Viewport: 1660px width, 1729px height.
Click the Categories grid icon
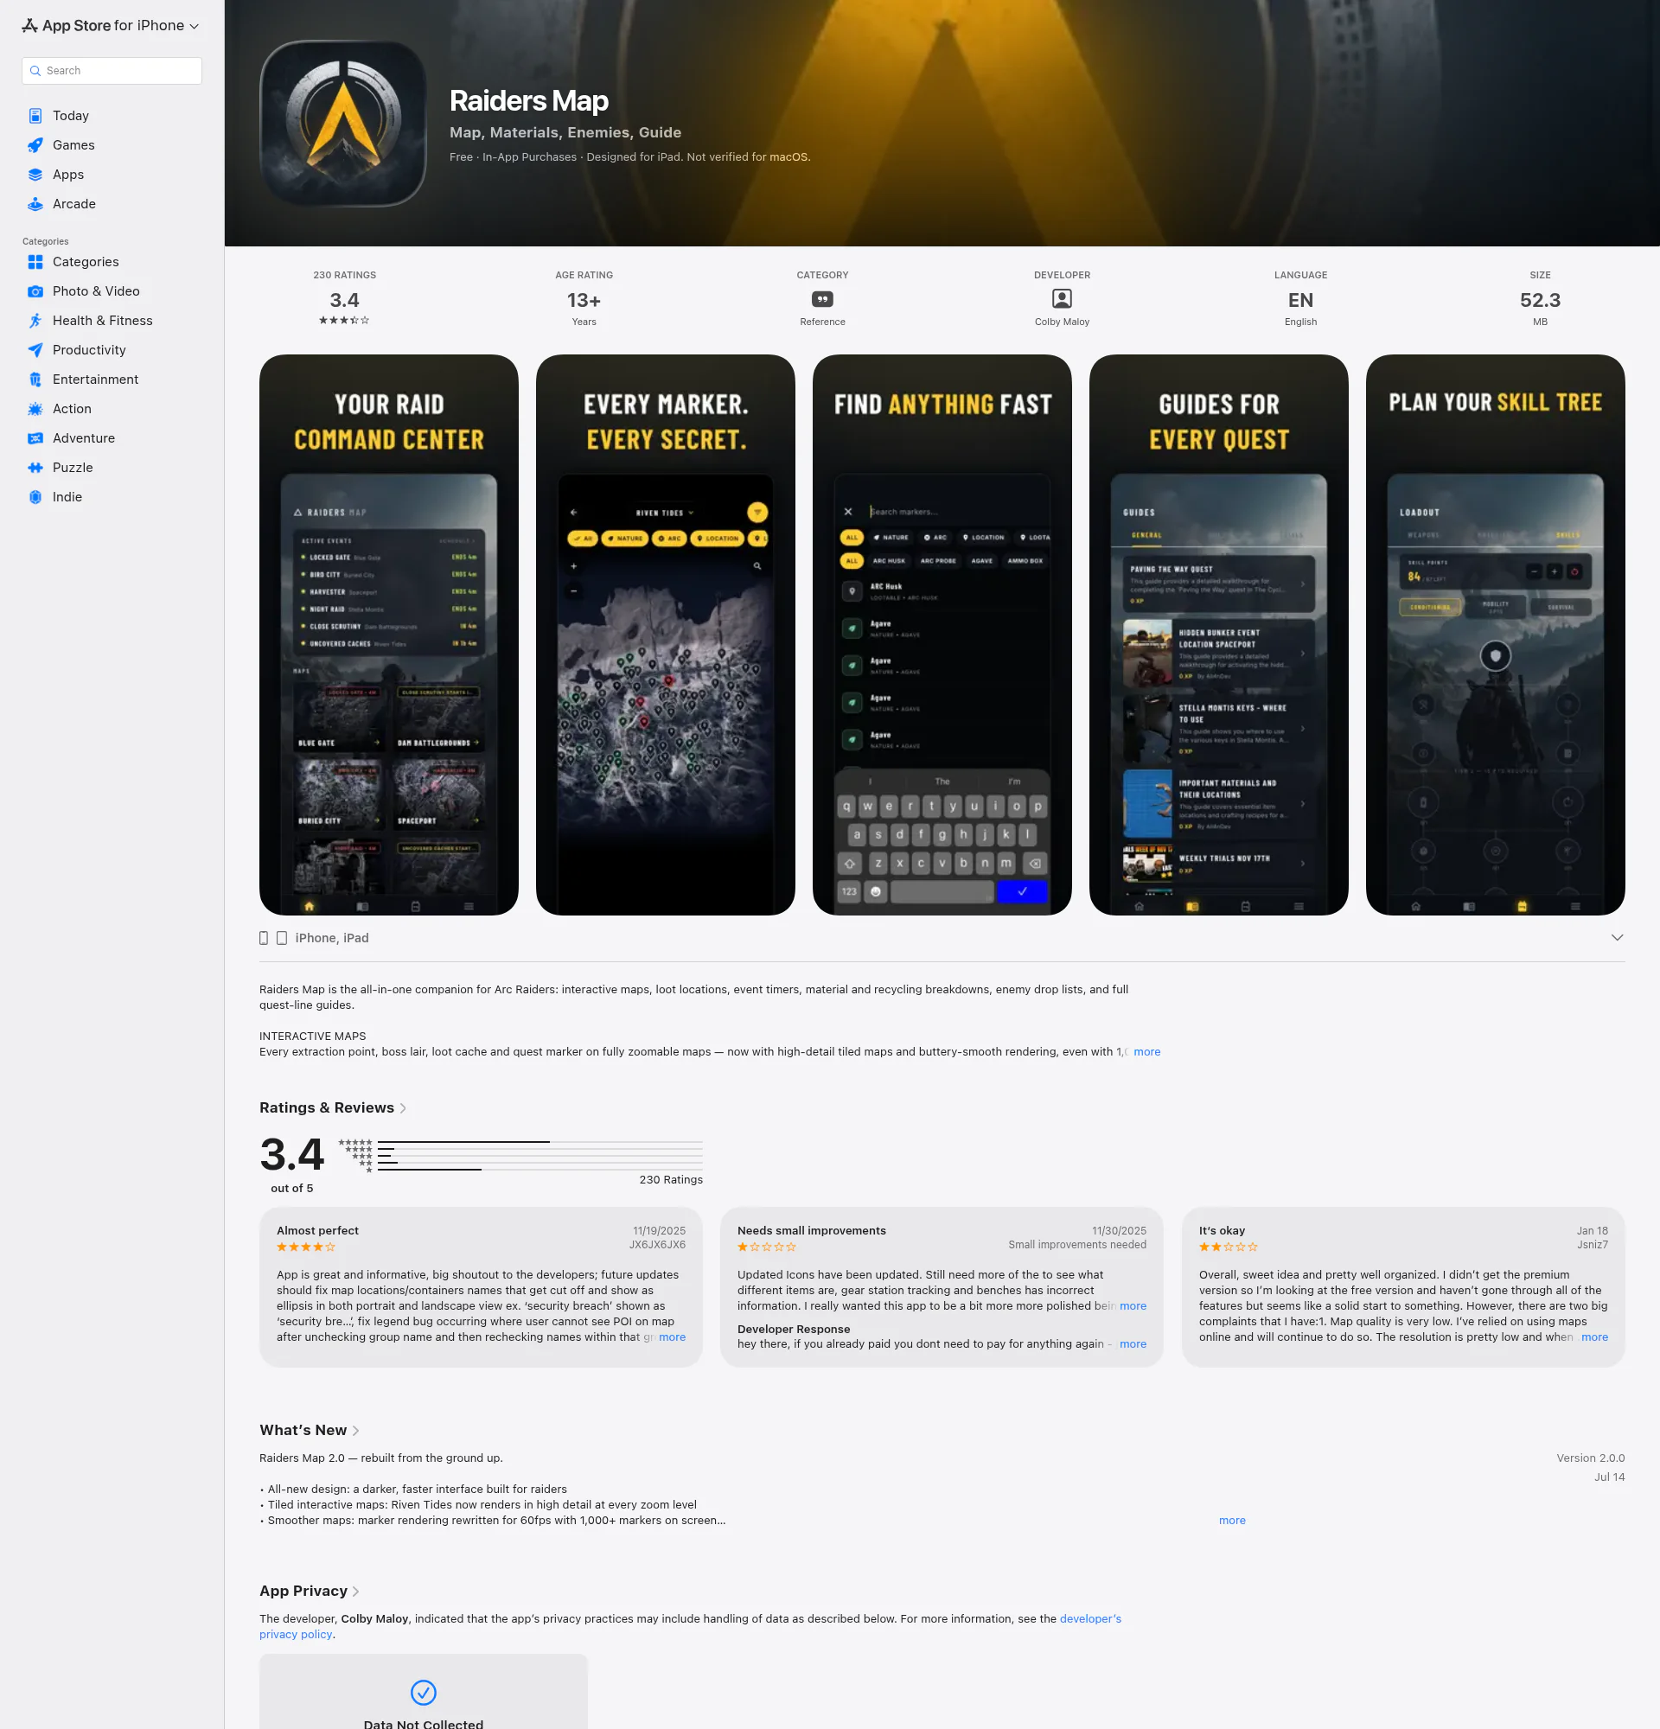pyautogui.click(x=35, y=262)
